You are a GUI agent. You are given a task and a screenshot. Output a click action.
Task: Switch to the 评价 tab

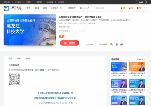pos(19,59)
